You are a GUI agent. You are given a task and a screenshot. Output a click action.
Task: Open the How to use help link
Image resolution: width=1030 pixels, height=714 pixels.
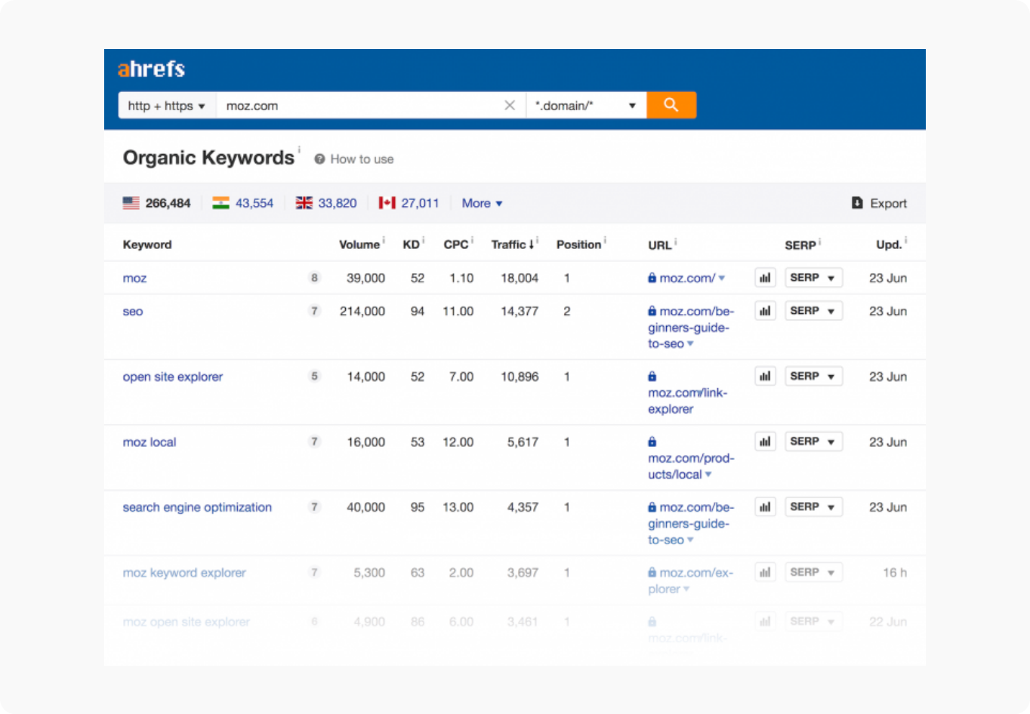(362, 159)
